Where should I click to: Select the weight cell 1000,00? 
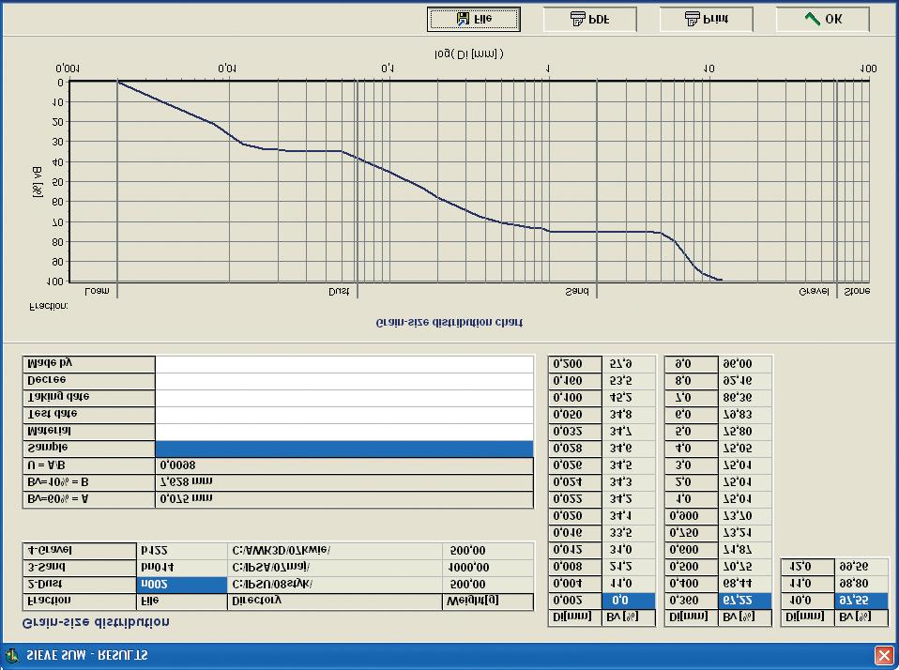(x=488, y=568)
